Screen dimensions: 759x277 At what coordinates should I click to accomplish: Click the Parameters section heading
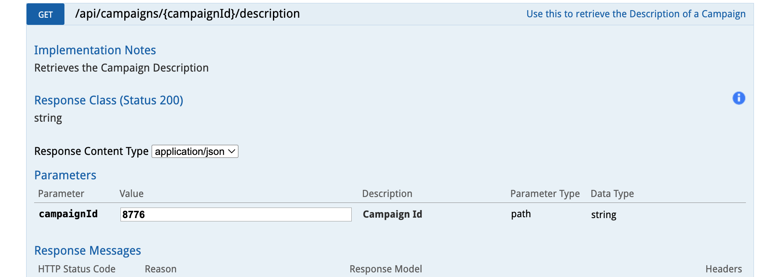65,175
